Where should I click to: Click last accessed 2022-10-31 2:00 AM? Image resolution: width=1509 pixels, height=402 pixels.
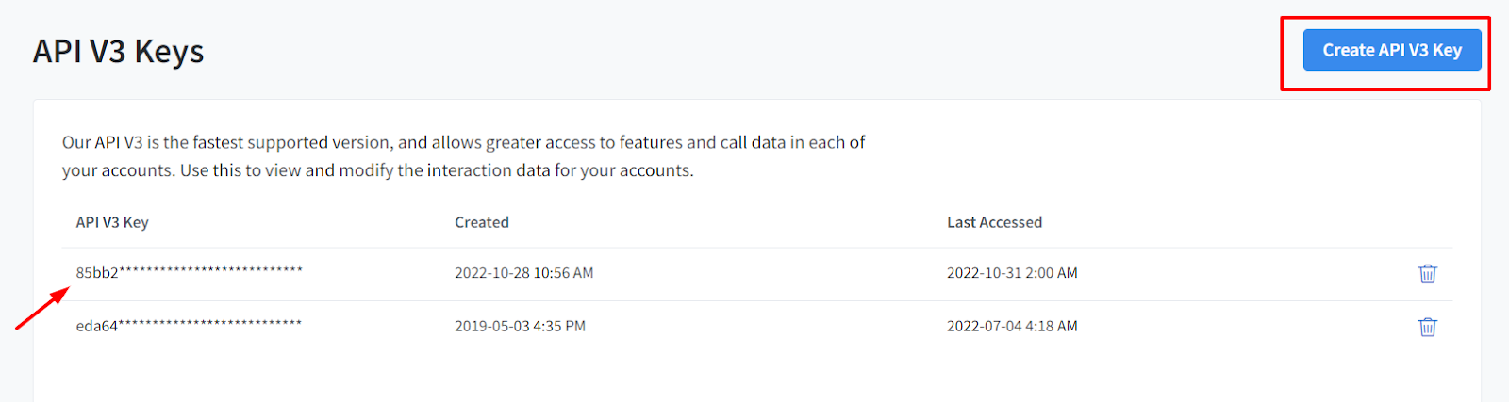click(1012, 273)
